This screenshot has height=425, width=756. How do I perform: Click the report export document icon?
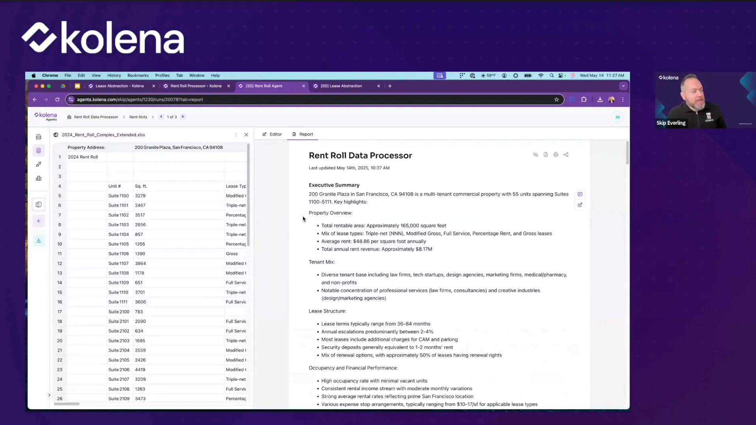point(546,155)
